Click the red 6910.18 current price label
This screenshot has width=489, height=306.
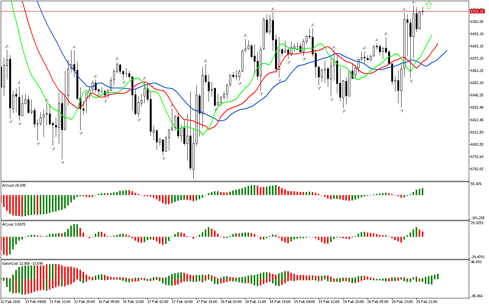pos(477,11)
